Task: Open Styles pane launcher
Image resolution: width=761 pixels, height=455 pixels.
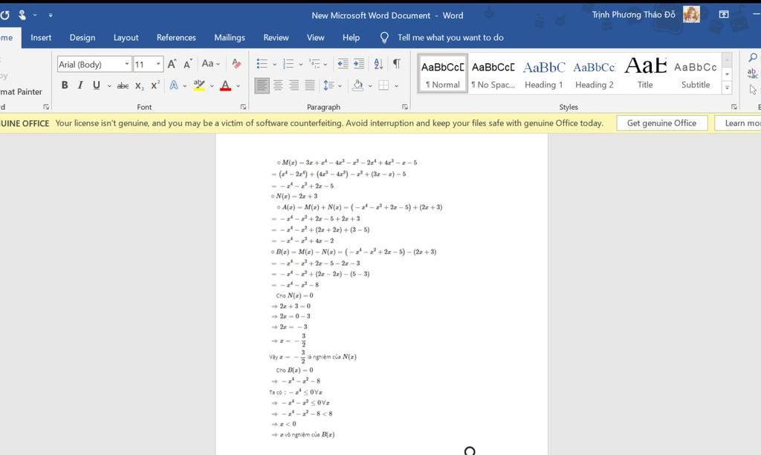Action: (x=734, y=107)
